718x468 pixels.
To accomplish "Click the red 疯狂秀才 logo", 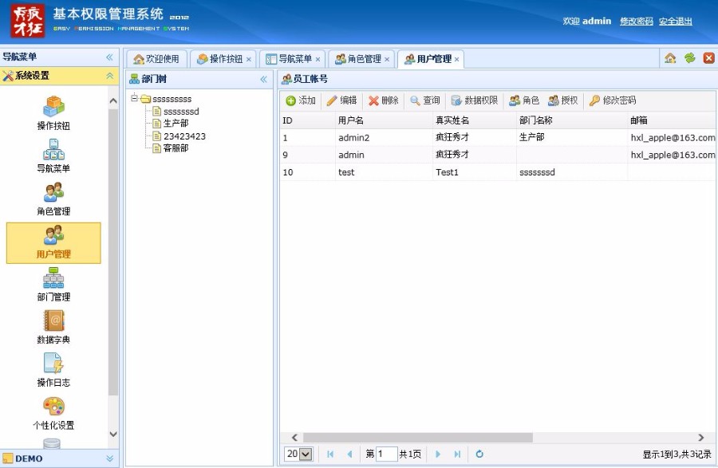I will [x=28, y=21].
